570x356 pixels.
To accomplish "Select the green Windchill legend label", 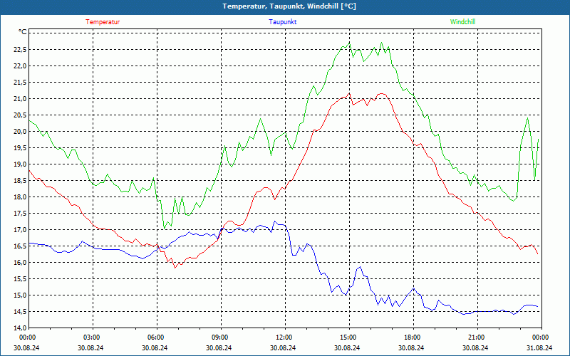I will pos(462,22).
